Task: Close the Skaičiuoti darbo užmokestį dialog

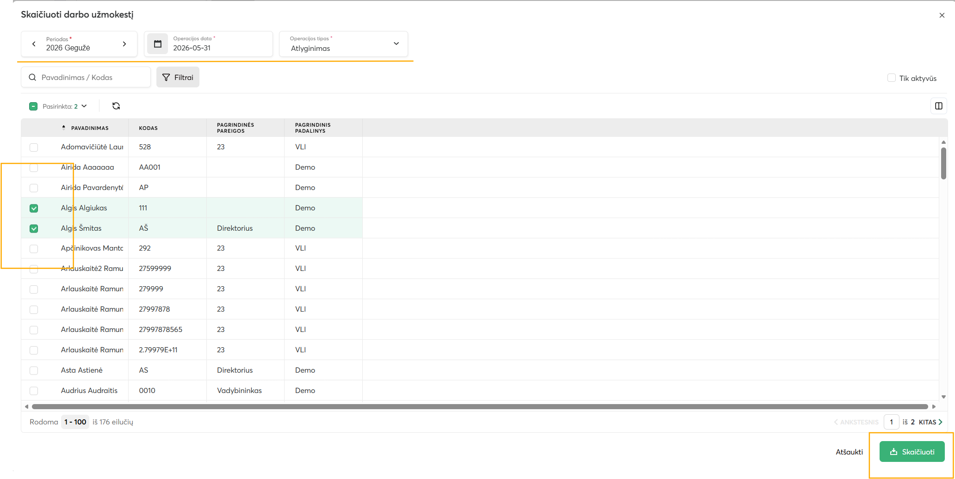Action: (x=942, y=15)
